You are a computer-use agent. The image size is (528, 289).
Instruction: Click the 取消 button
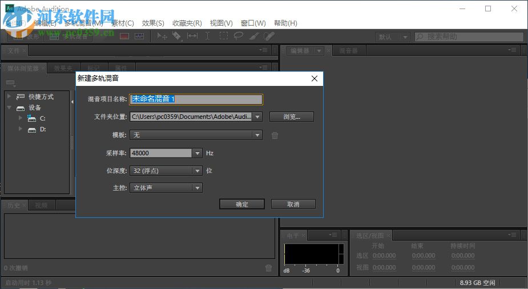point(293,204)
